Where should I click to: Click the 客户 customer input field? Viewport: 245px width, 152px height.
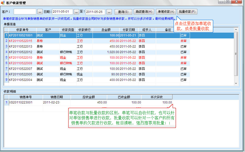25,12
